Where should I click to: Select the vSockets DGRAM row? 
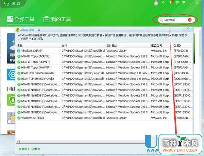104,51
